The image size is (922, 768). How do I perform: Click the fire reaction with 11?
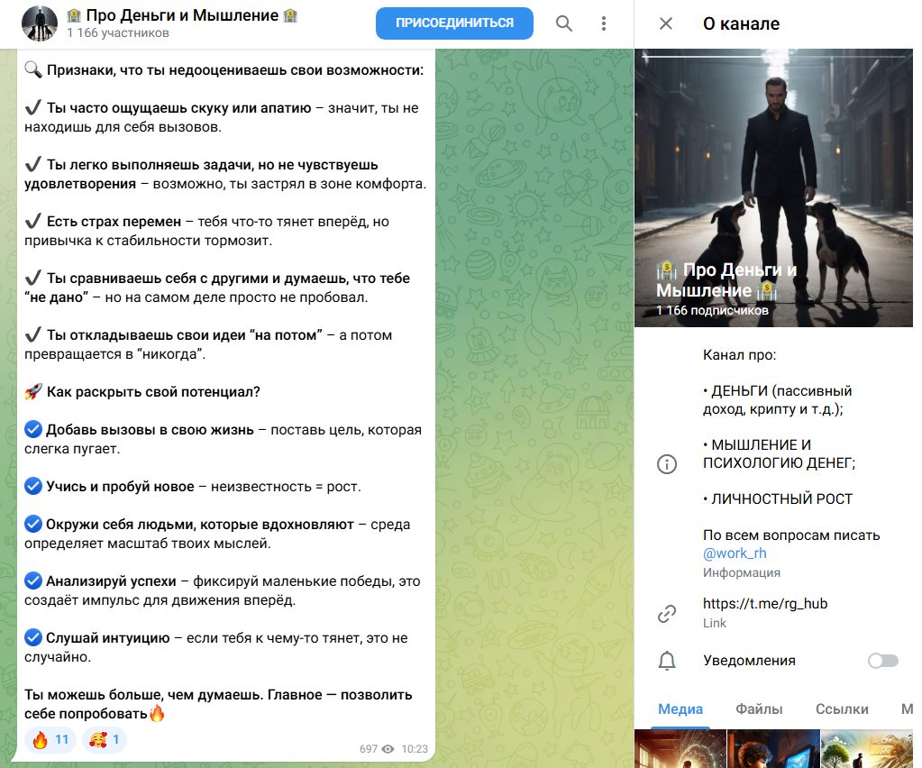pos(51,739)
